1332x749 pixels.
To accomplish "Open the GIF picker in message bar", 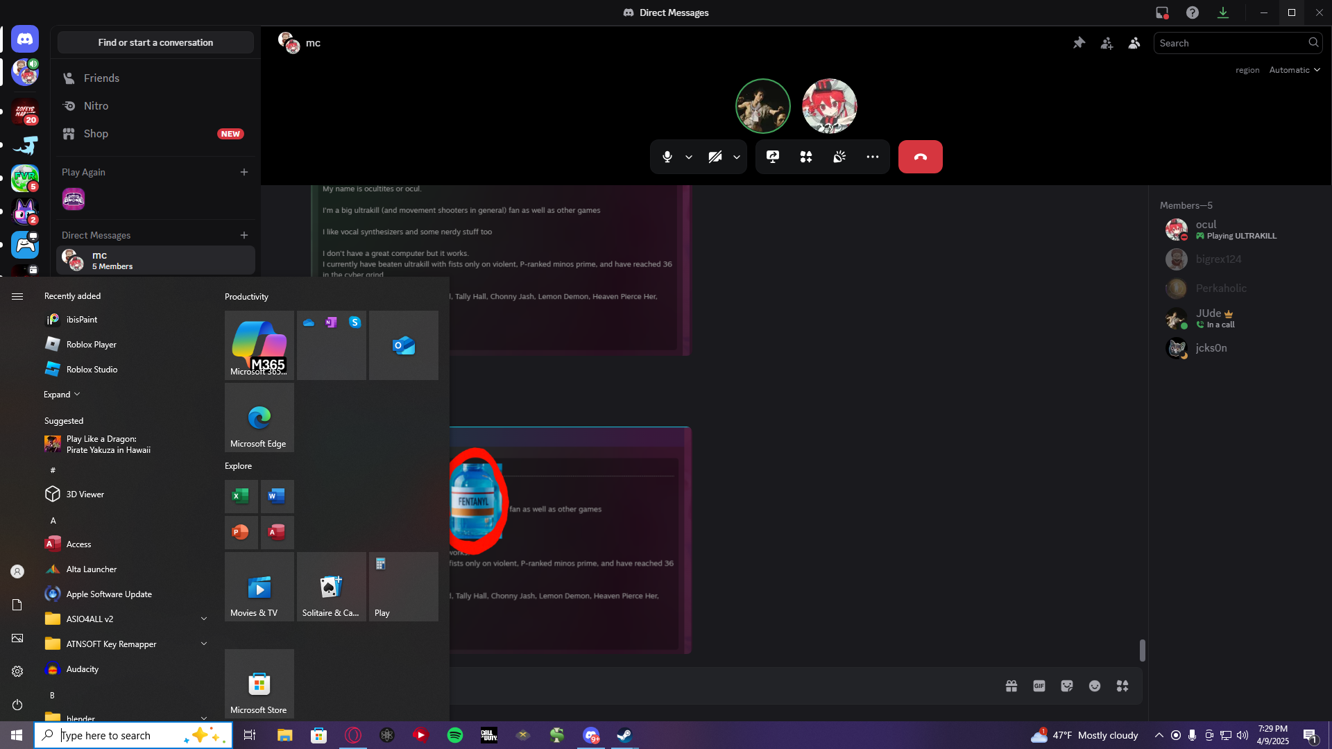I will point(1039,686).
